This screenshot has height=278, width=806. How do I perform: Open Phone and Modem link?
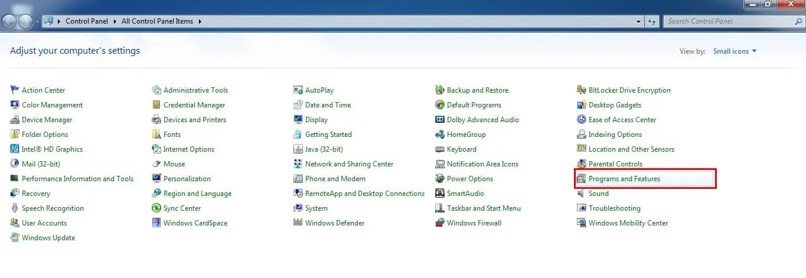click(x=335, y=179)
